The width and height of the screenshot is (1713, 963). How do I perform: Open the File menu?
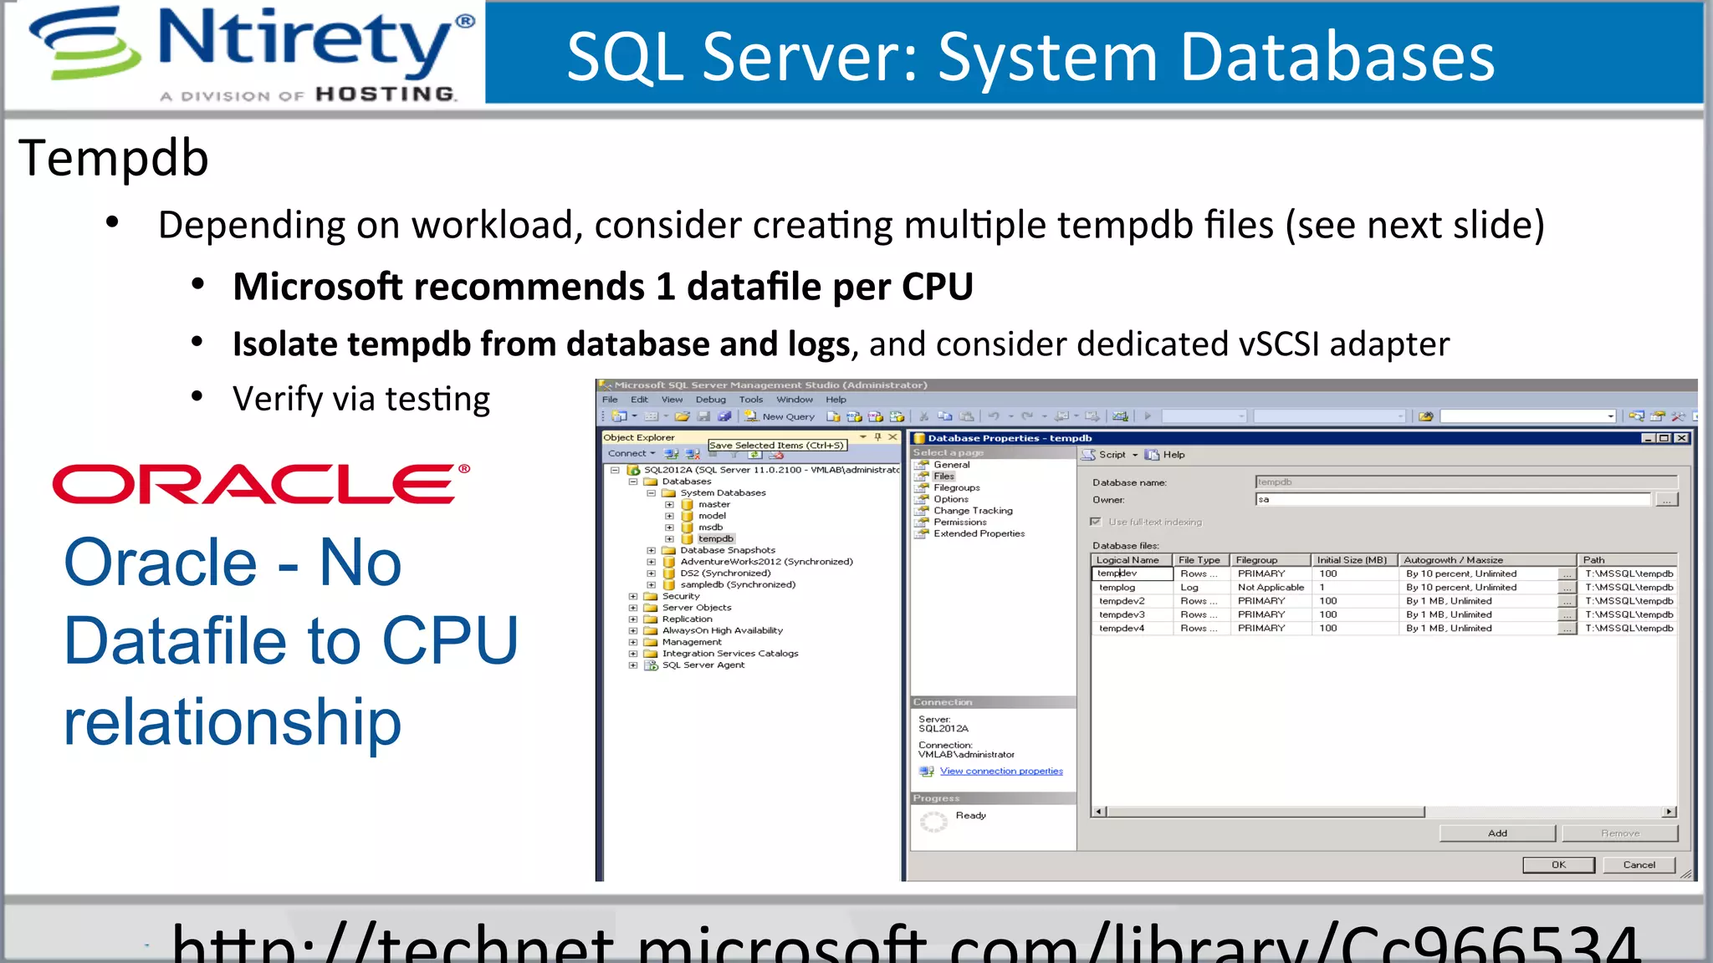611,400
